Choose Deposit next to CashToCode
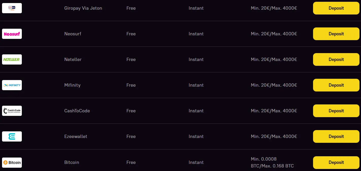The width and height of the screenshot is (361, 171). [x=336, y=111]
